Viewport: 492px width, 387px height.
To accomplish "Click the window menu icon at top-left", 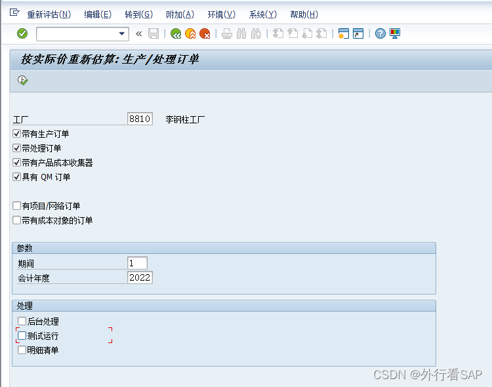I will point(14,12).
